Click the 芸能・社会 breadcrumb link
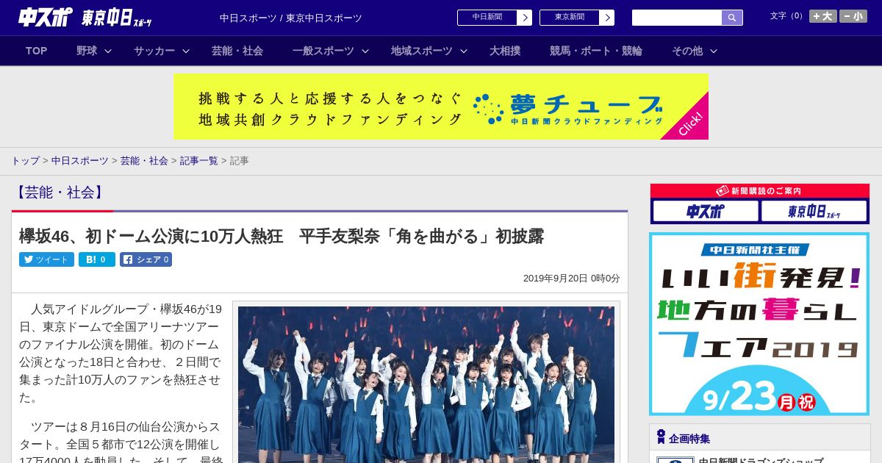The width and height of the screenshot is (882, 463). (x=144, y=160)
